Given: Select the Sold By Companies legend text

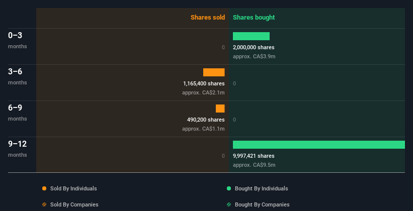Looking at the screenshot, I should point(74,204).
